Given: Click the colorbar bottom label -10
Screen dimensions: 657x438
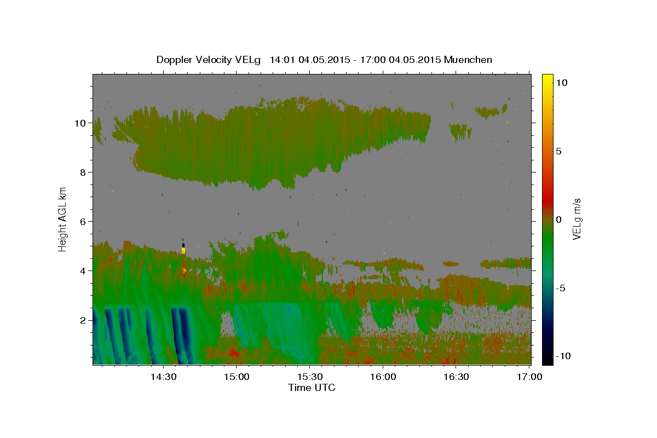Looking at the screenshot, I should pos(563,356).
